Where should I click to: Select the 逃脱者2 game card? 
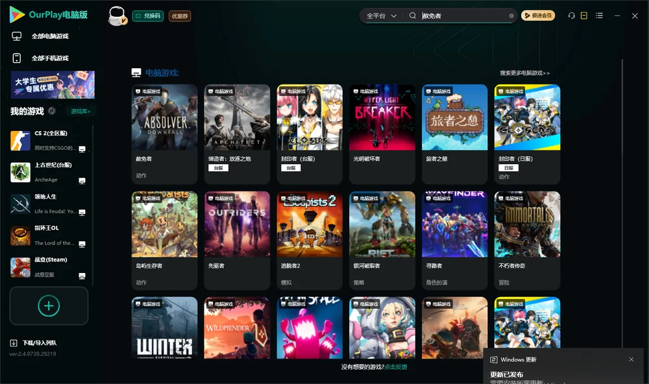click(x=310, y=241)
